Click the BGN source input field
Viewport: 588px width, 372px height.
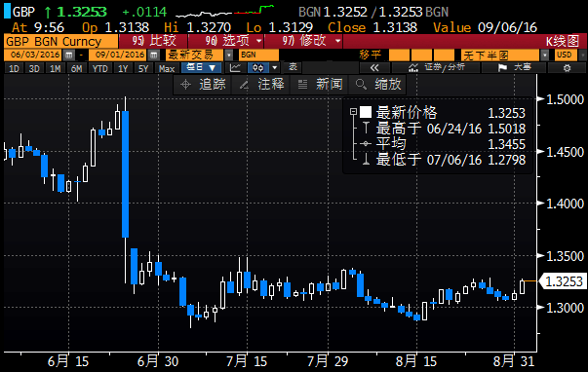tap(258, 56)
